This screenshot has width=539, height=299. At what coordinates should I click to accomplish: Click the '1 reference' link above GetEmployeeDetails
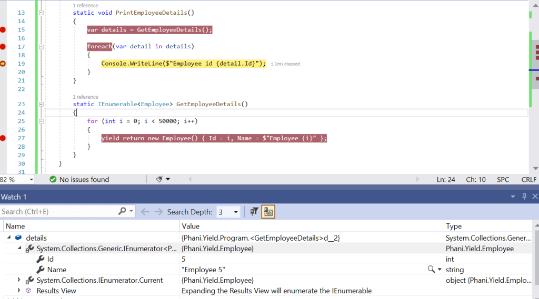click(x=85, y=97)
